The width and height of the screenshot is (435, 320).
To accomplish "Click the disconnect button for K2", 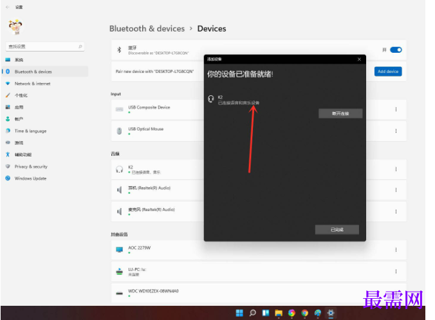I will (340, 113).
